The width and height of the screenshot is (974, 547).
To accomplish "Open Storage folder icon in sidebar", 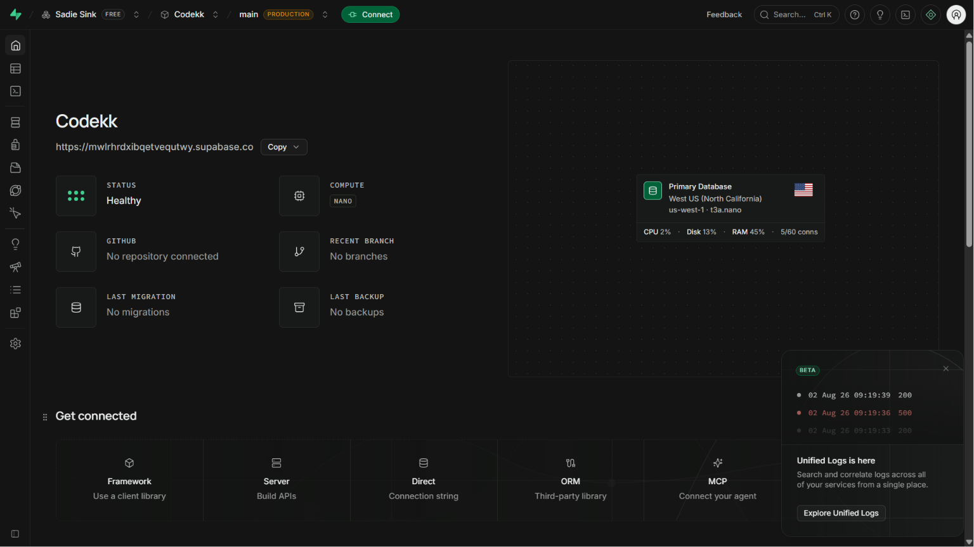I will pos(15,168).
